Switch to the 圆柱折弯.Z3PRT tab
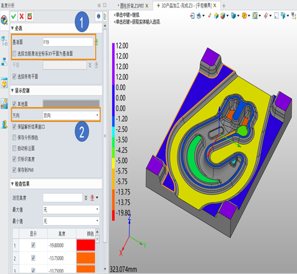 click(x=132, y=6)
